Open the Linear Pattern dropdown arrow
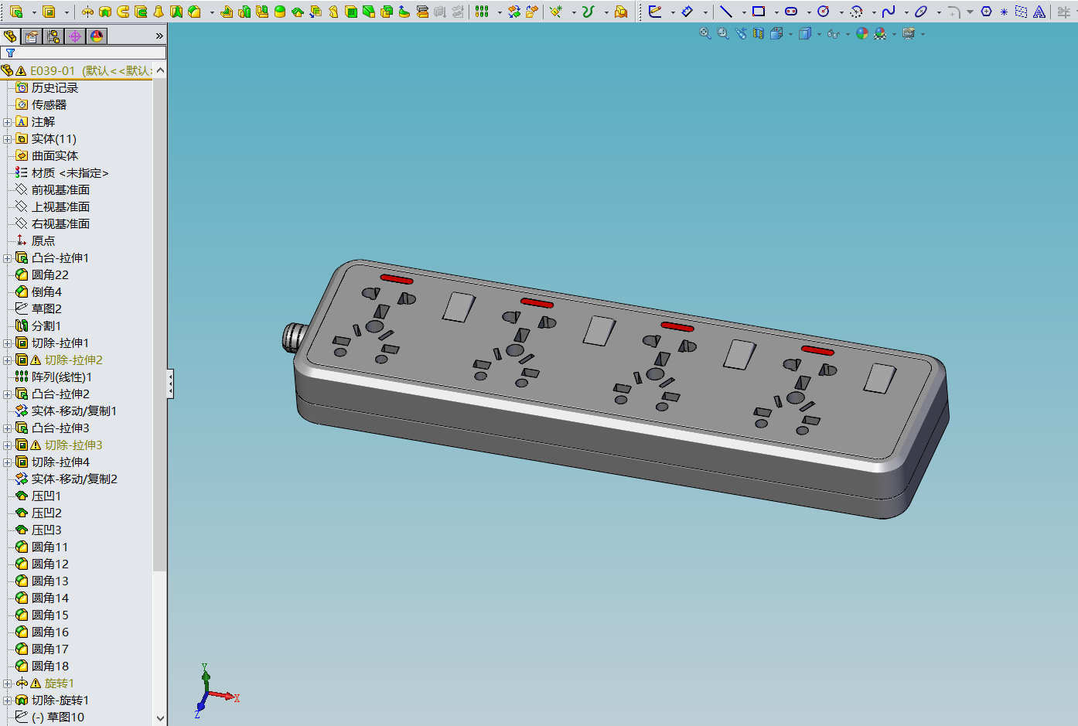Viewport: 1078px width, 726px height. click(x=499, y=12)
